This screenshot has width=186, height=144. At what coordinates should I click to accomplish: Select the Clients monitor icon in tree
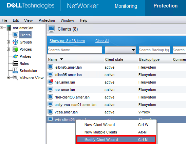click(15, 35)
